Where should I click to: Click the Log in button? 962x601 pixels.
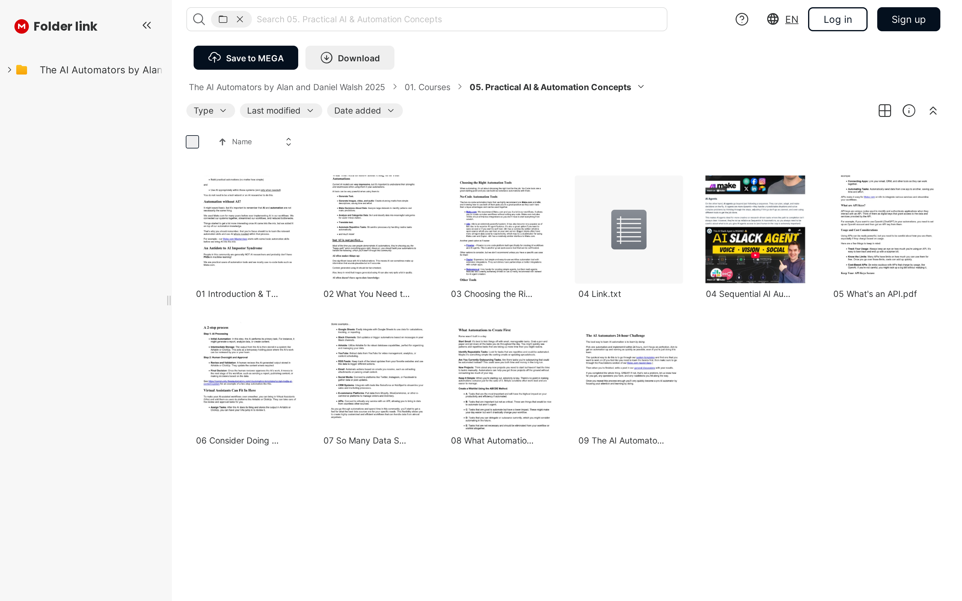(x=838, y=19)
